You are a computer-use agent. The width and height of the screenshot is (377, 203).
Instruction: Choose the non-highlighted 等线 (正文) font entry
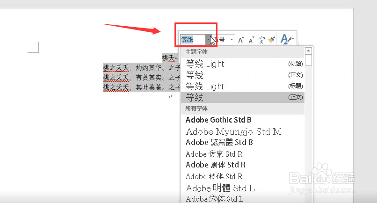[243, 75]
